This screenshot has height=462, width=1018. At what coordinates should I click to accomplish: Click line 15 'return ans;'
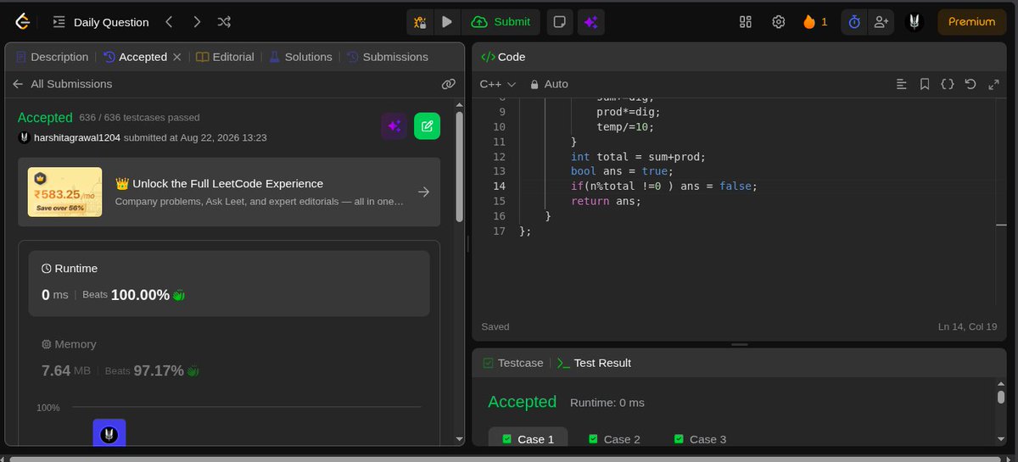point(606,201)
